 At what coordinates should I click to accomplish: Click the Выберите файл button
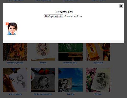(54, 16)
